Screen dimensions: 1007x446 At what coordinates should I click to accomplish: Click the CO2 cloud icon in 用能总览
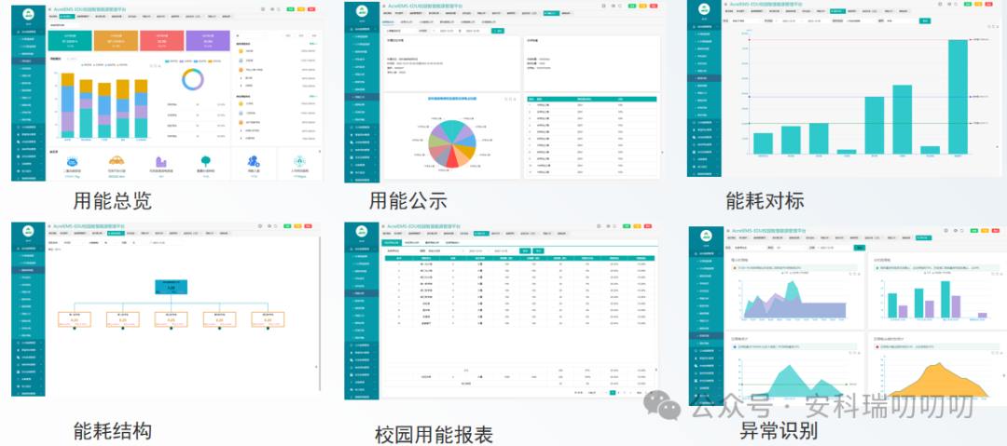click(x=74, y=161)
